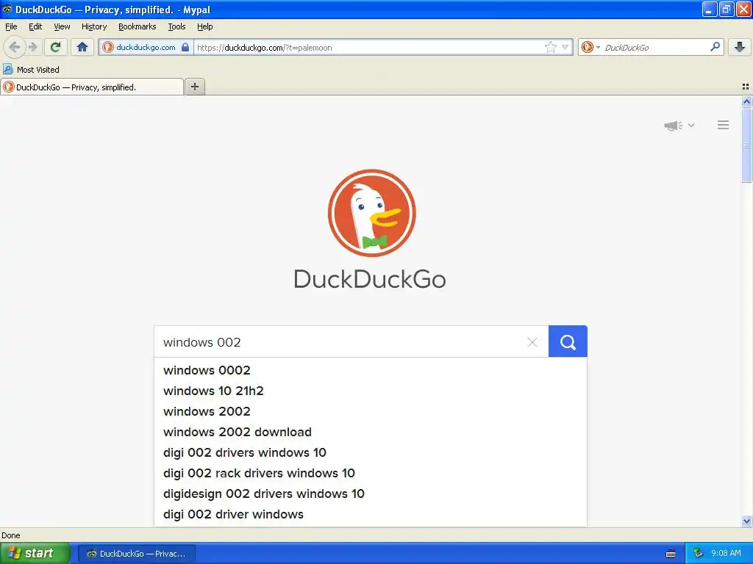Click the magnifier in the browser search box
The width and height of the screenshot is (753, 564).
pos(715,47)
